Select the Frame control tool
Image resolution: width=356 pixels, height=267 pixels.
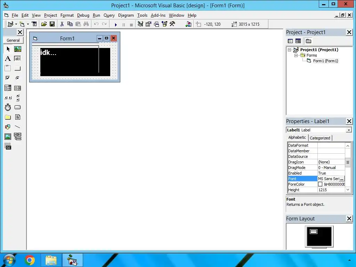8,68
